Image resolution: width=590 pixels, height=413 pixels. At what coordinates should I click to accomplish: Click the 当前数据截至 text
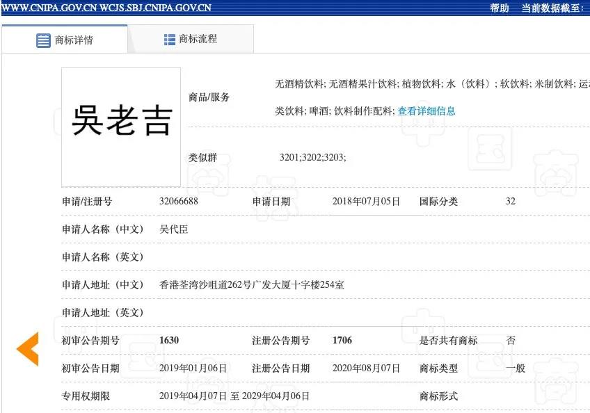[x=552, y=8]
